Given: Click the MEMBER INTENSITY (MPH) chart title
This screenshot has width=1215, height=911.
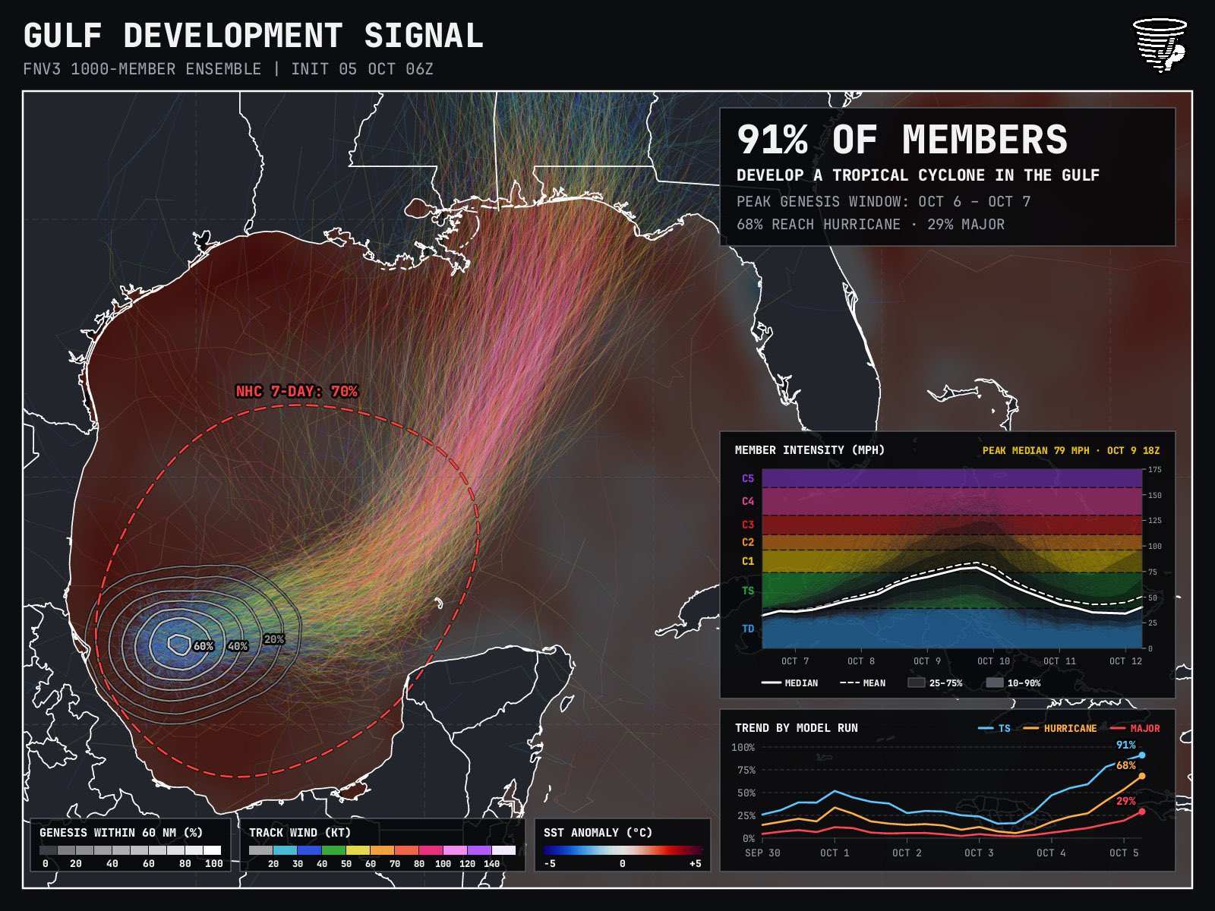Looking at the screenshot, I should (x=809, y=450).
